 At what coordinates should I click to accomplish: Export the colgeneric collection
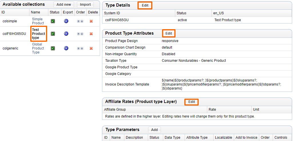tap(66, 48)
